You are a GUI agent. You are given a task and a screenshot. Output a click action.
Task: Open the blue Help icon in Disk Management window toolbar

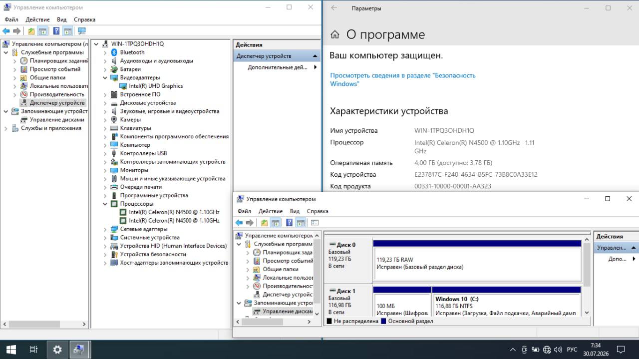click(290, 223)
